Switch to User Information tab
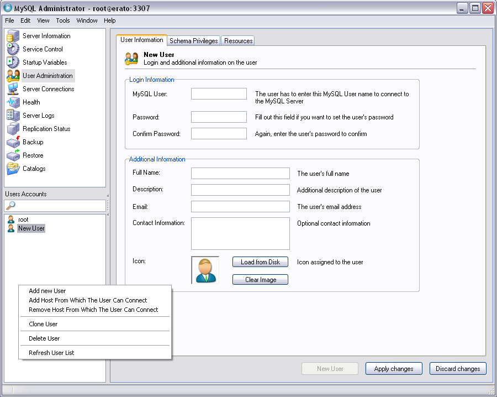497x397 pixels. 142,40
